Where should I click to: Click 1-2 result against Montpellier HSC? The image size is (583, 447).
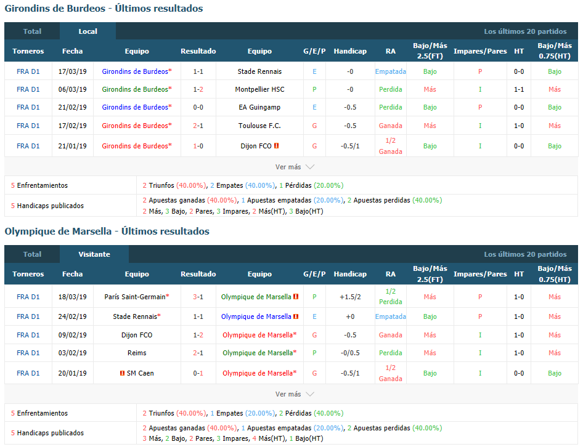coord(198,89)
